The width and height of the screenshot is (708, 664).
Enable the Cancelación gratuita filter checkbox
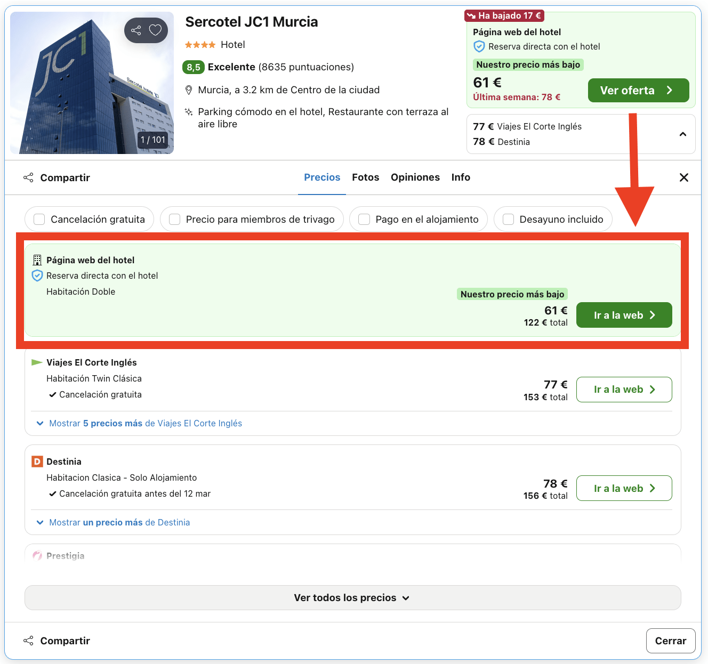pos(39,220)
